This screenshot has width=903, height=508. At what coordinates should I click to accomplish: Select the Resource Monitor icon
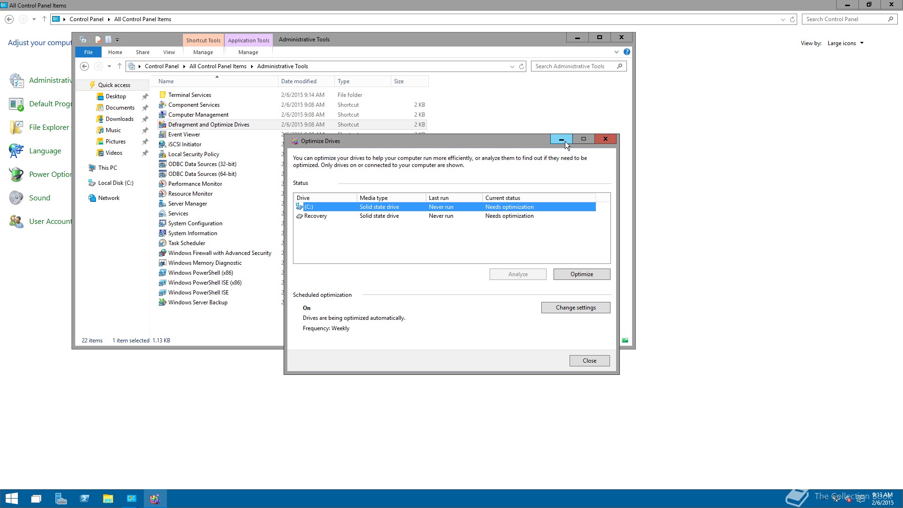click(162, 193)
